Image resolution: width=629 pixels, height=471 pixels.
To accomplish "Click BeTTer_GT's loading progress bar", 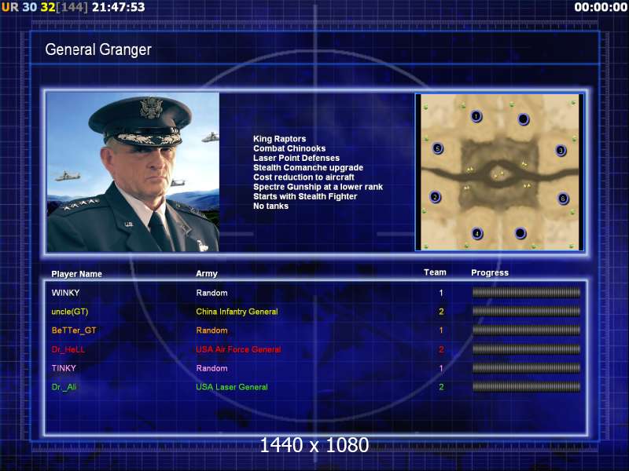I will [526, 330].
